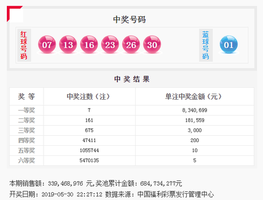Image resolution: width=263 pixels, height=200 pixels.
Task: Click the 蓝球号码 label
Action: (206, 45)
